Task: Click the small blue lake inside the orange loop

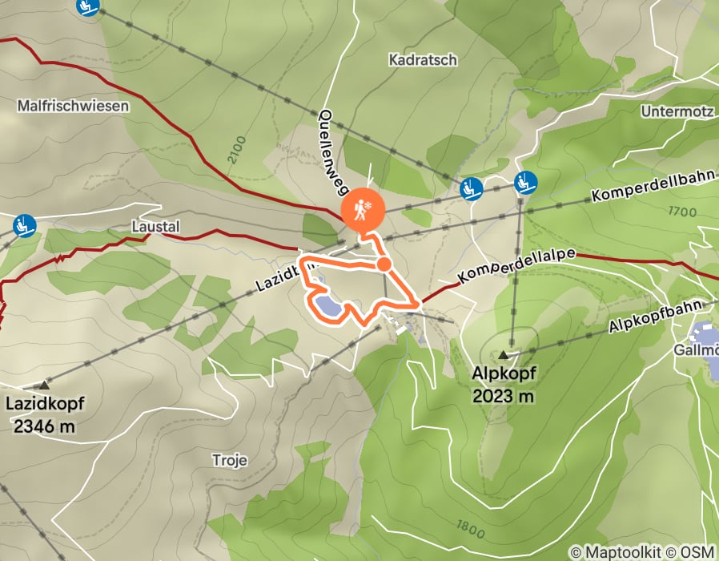Action: click(x=328, y=307)
